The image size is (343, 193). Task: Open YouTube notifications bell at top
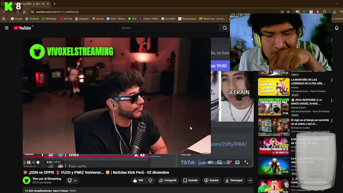337,28
